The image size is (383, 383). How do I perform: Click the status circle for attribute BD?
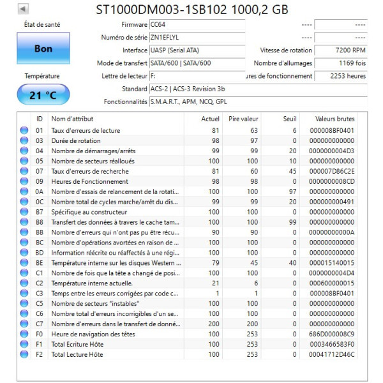(x=24, y=252)
